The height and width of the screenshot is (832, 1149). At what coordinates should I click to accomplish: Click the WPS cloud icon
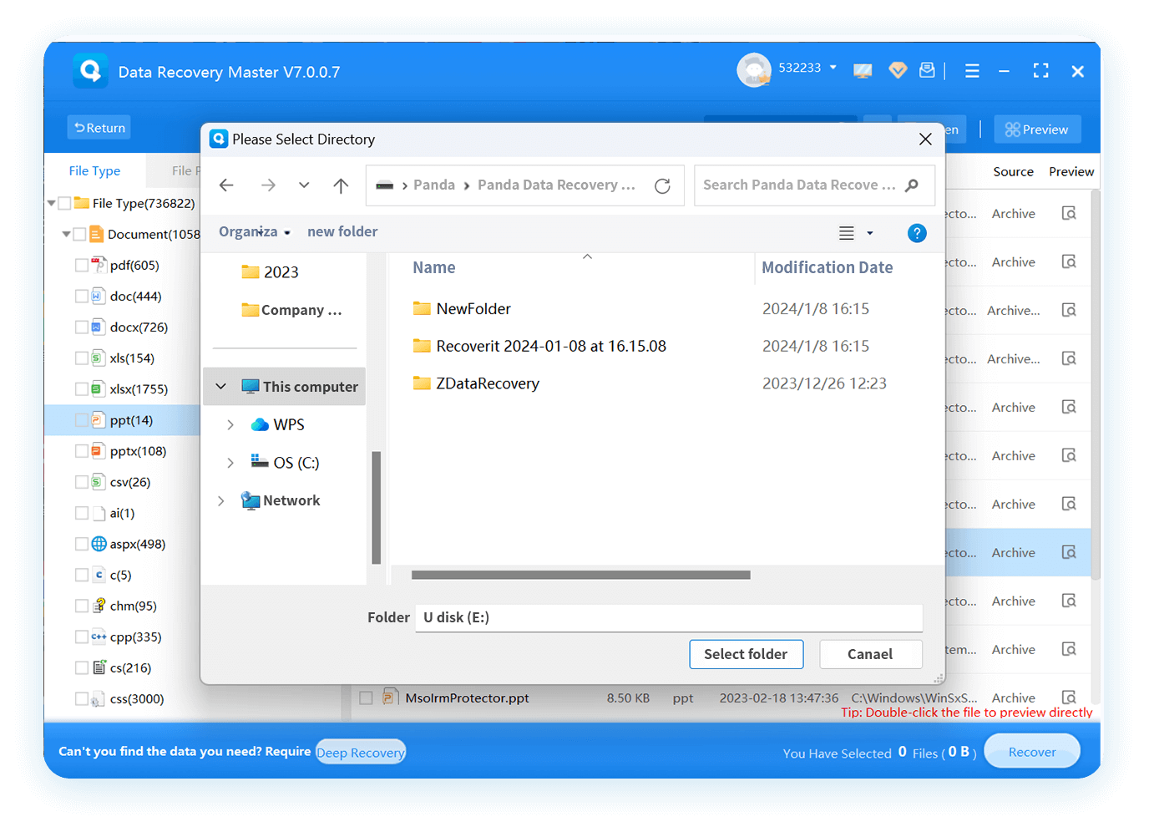[x=260, y=424]
